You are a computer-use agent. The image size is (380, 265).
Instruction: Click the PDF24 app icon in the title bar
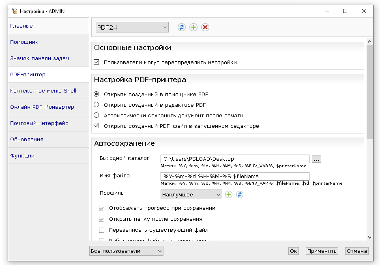tap(14, 11)
